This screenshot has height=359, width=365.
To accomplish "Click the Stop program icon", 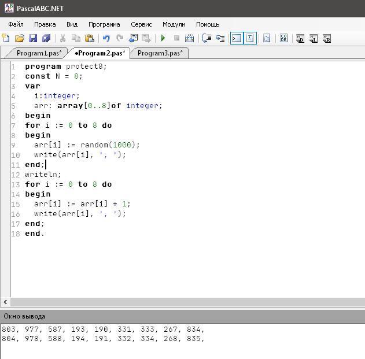I will click(176, 39).
